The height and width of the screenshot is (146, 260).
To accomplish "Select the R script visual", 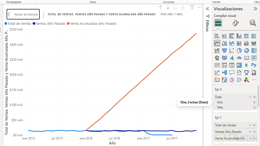I will click(x=247, y=65).
